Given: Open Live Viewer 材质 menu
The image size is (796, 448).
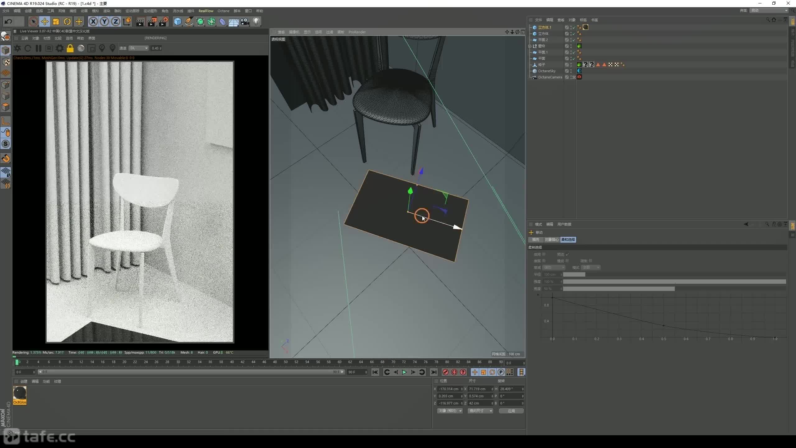Looking at the screenshot, I should pos(47,38).
